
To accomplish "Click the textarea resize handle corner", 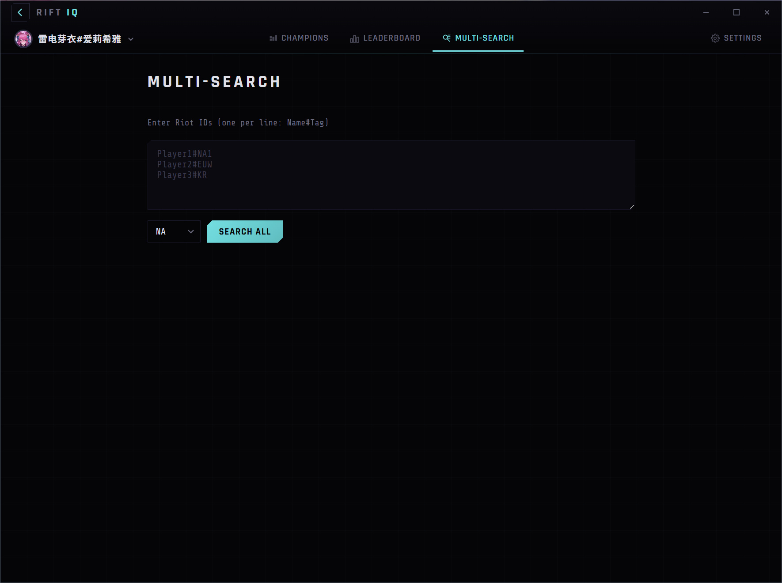I will [632, 207].
